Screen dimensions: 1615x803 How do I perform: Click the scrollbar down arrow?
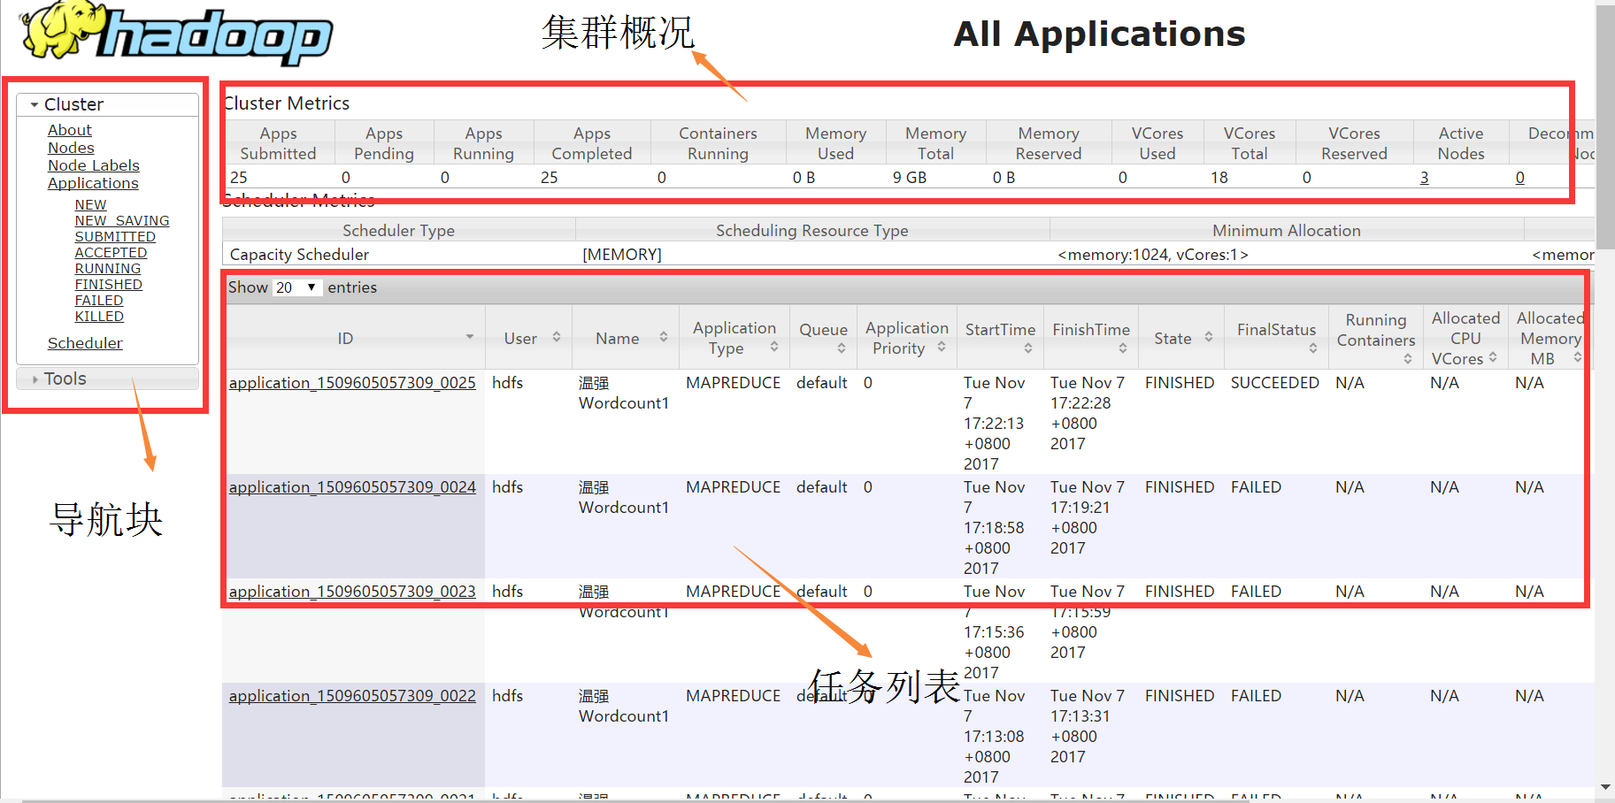tap(1605, 787)
